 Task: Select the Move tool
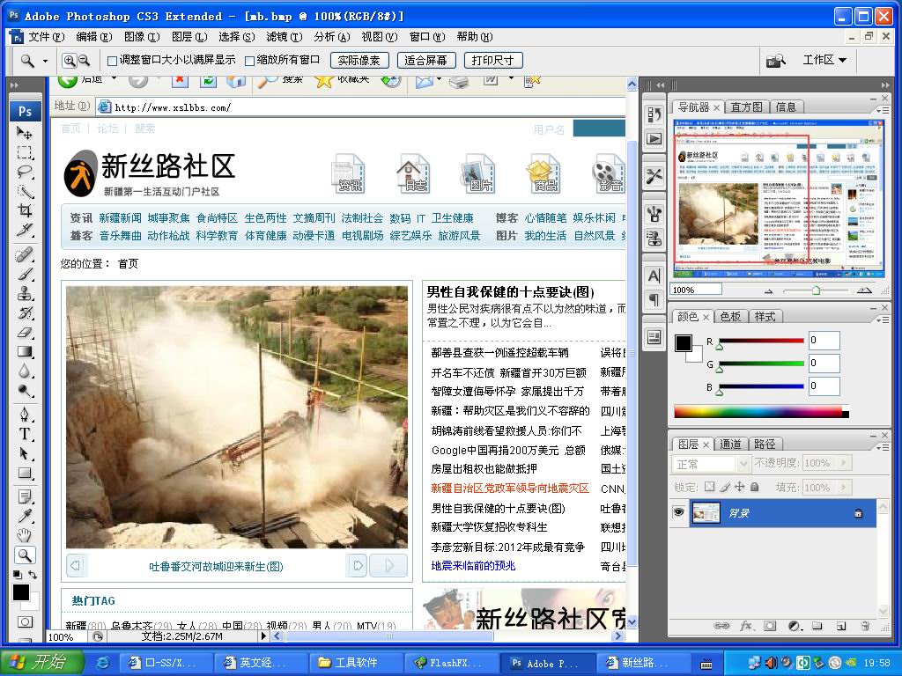[25, 133]
